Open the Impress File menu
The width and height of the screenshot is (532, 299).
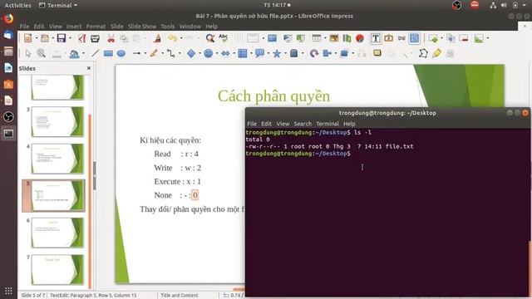pyautogui.click(x=24, y=26)
